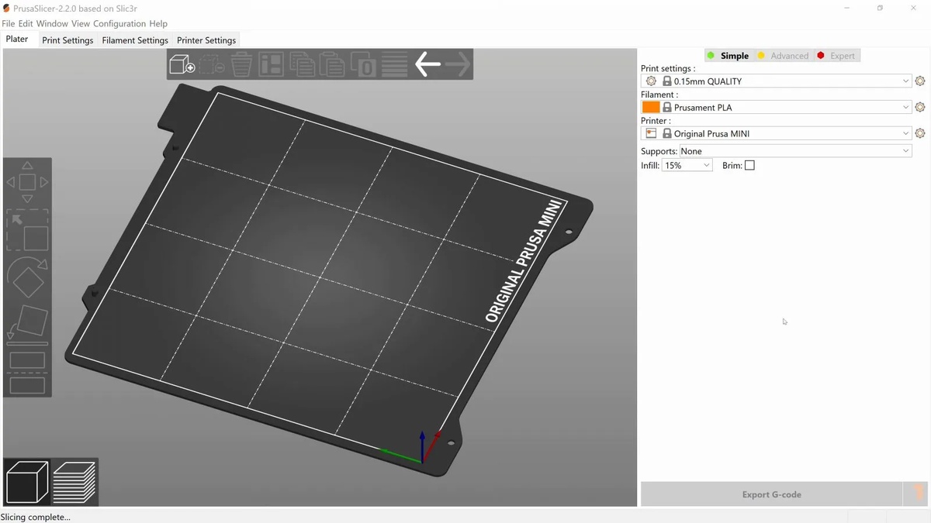Screen dimensions: 931x523
Task: Click the axis origin on the print bed
Action: (x=423, y=461)
